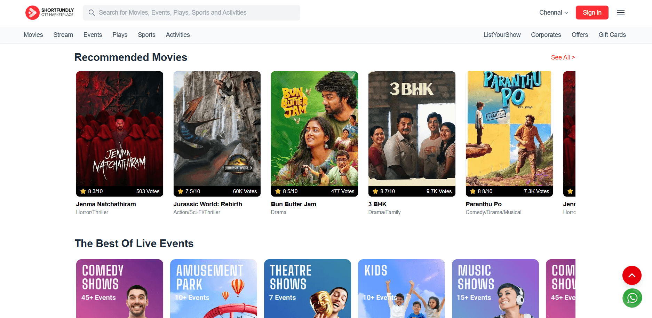Open the WhatsApp chat icon
This screenshot has height=318, width=652.
point(632,298)
